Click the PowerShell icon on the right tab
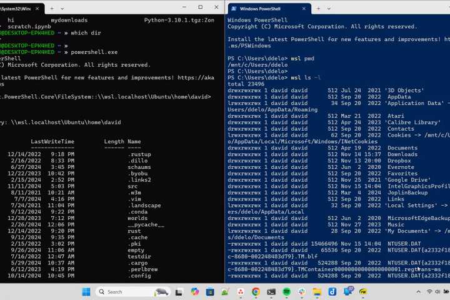 (234, 9)
